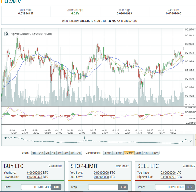
Task: Click the range navigator overview chart
Action: 97,140
